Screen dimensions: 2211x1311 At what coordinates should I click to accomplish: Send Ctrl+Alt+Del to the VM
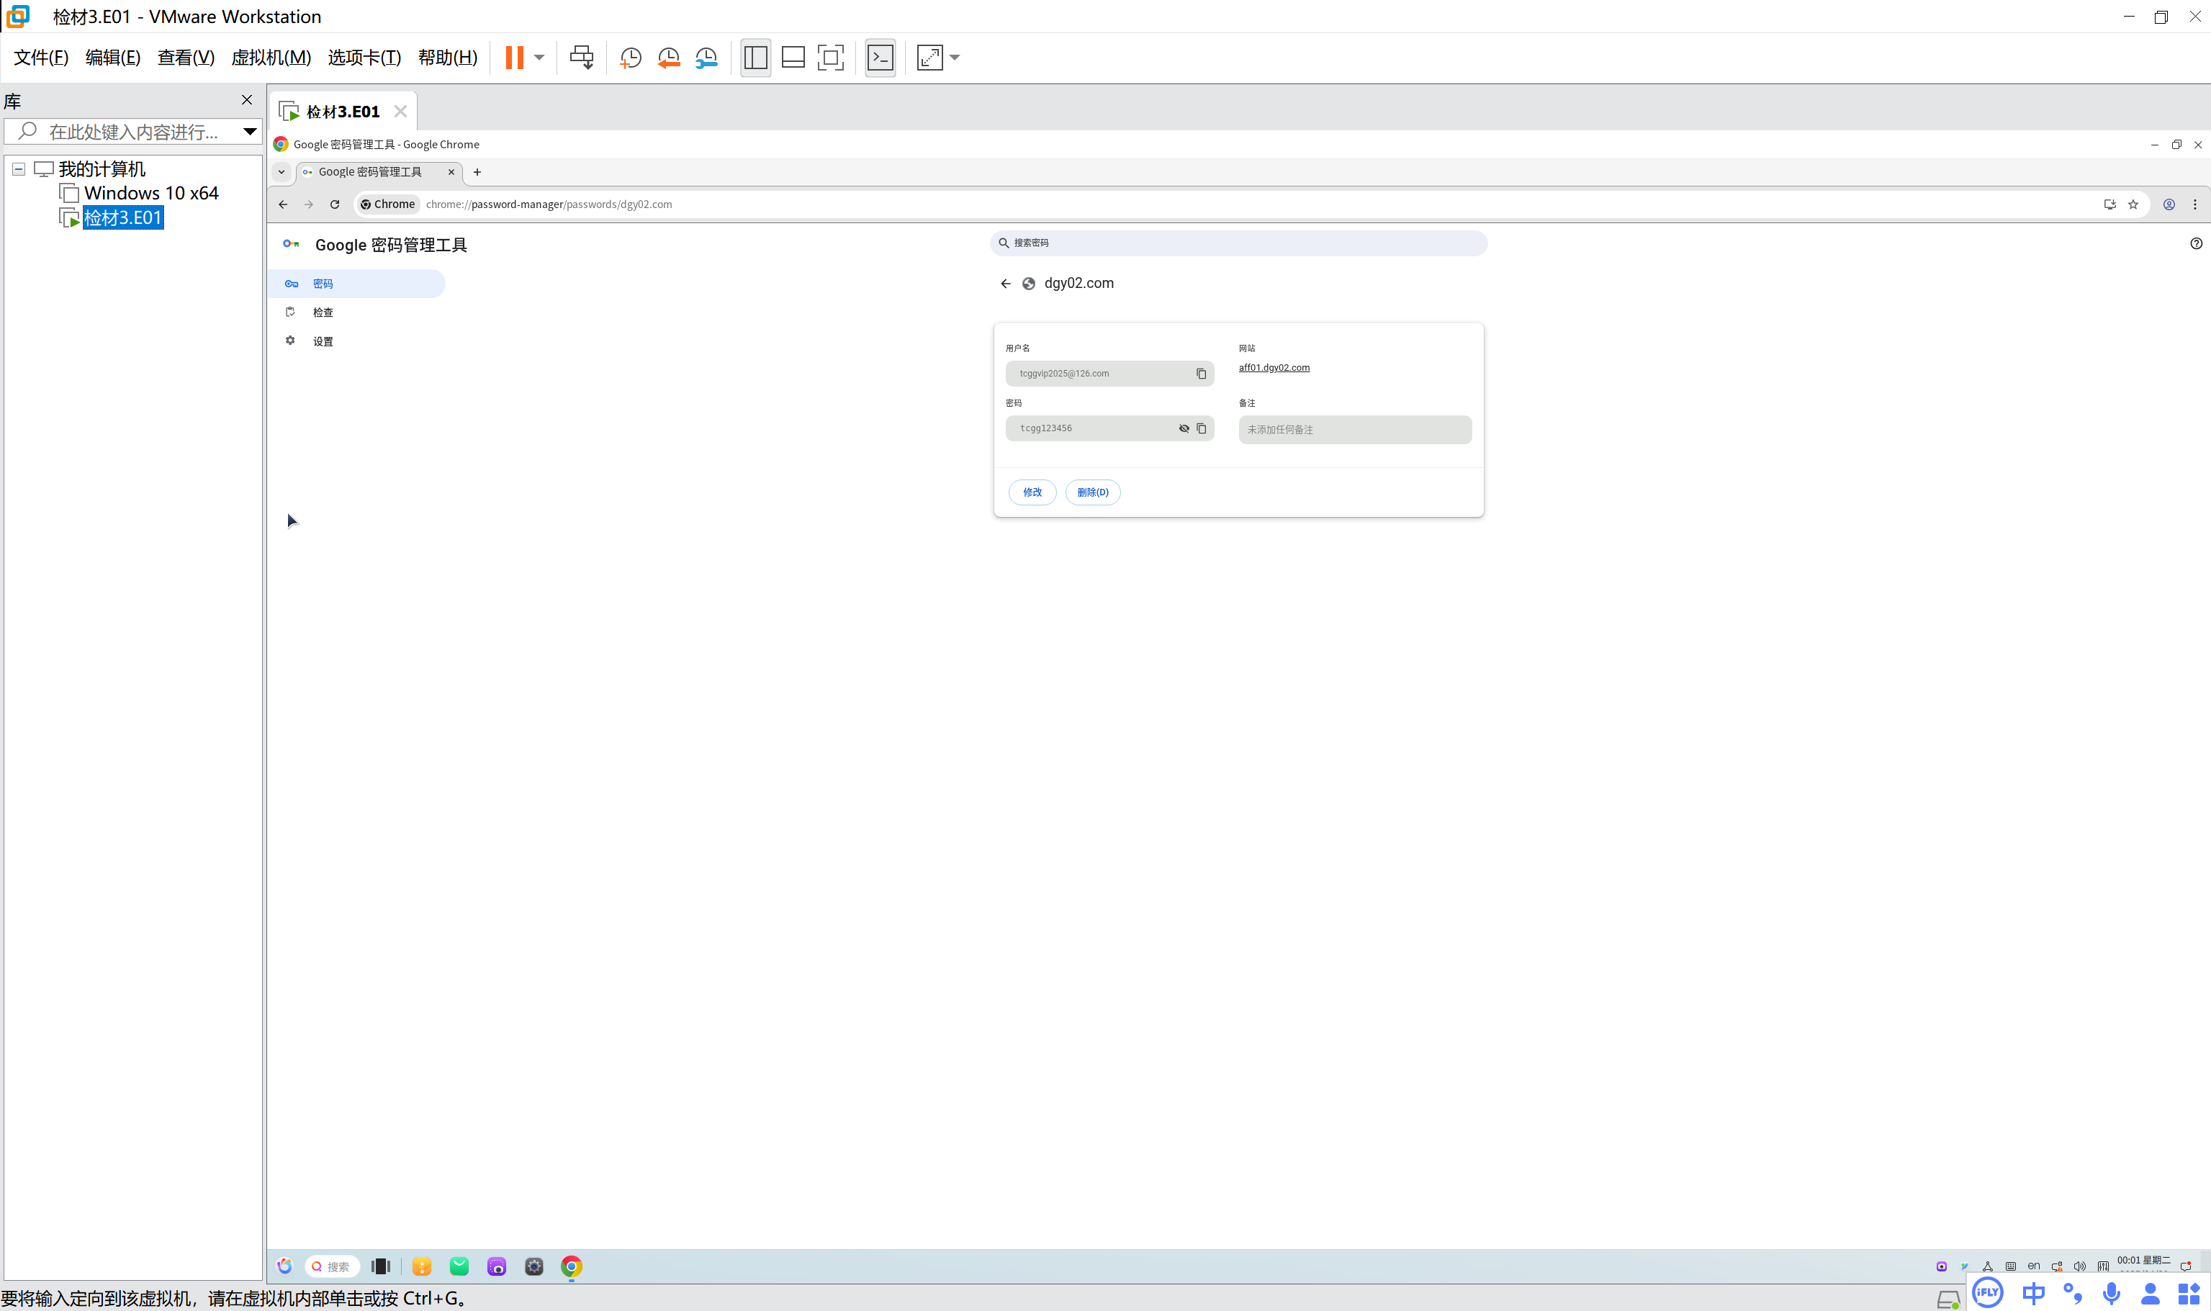pyautogui.click(x=581, y=58)
